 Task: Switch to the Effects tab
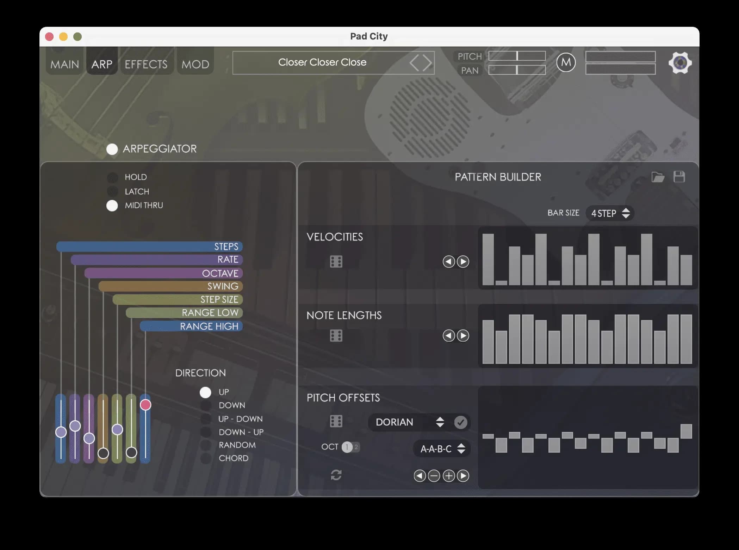click(146, 64)
